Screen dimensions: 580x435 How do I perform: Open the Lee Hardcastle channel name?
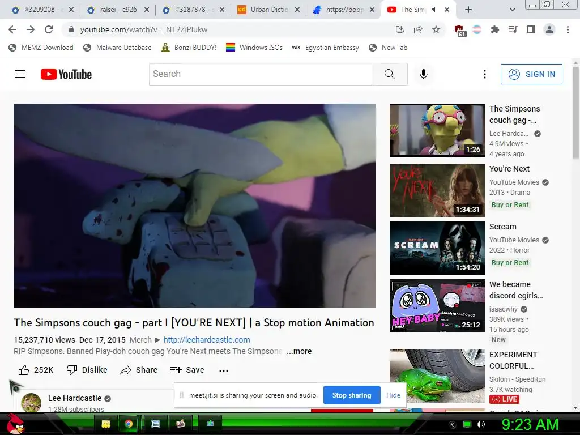click(x=75, y=398)
